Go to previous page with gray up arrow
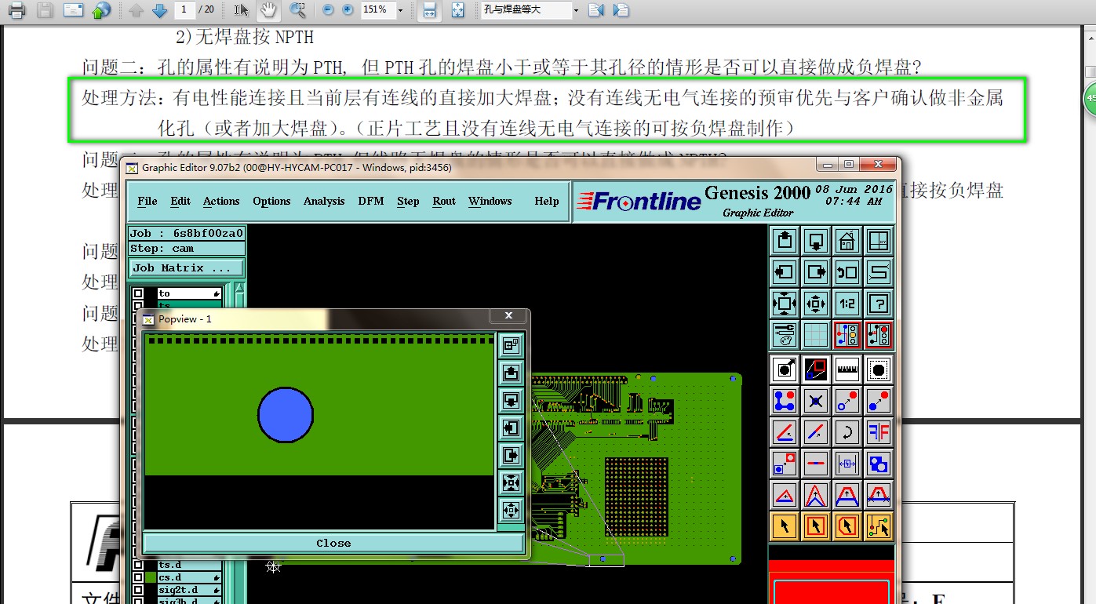This screenshot has height=604, width=1096. pyautogui.click(x=136, y=10)
